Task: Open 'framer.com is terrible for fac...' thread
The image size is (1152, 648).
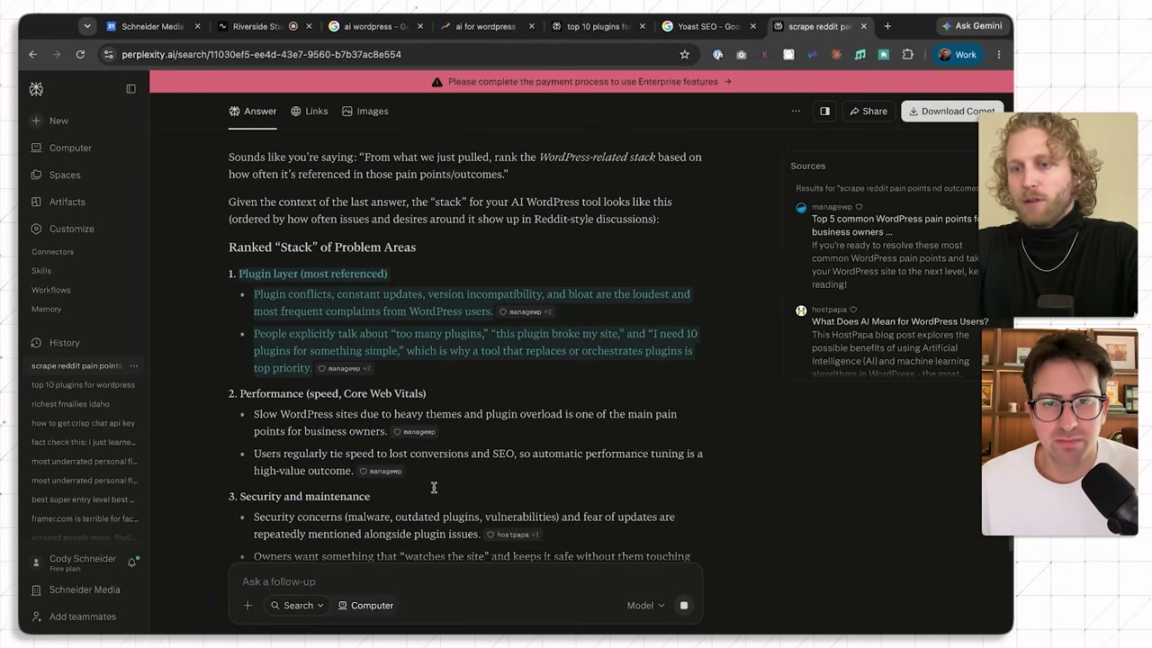Action: point(85,518)
